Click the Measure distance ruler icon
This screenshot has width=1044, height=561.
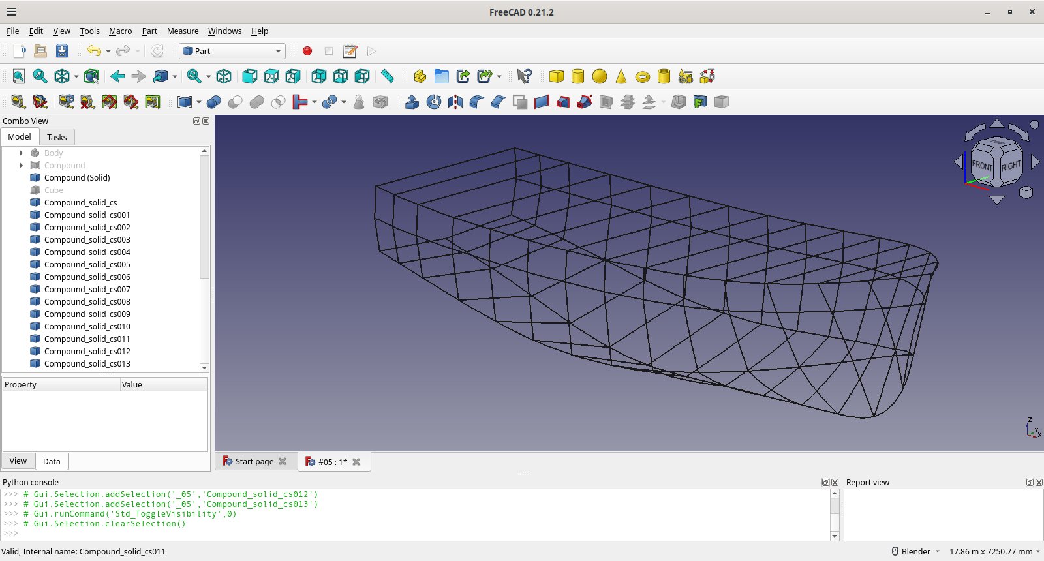point(388,76)
